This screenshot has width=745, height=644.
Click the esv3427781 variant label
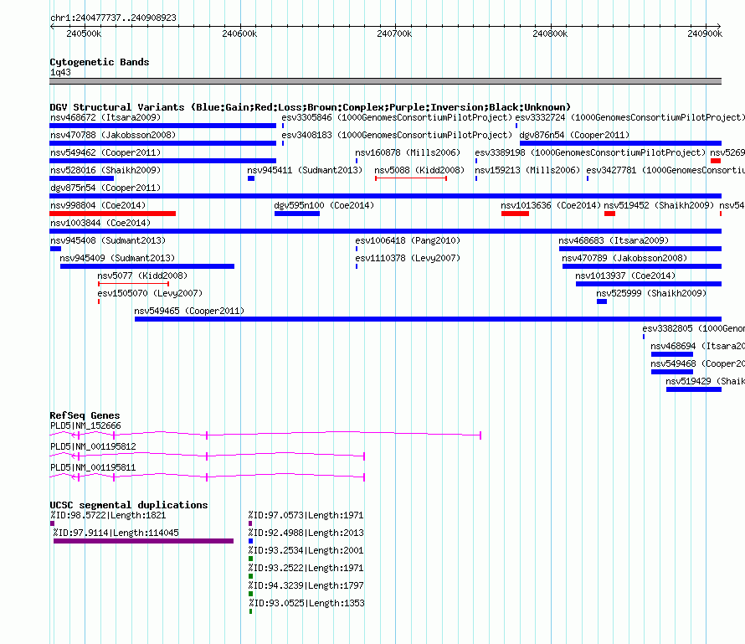665,170
